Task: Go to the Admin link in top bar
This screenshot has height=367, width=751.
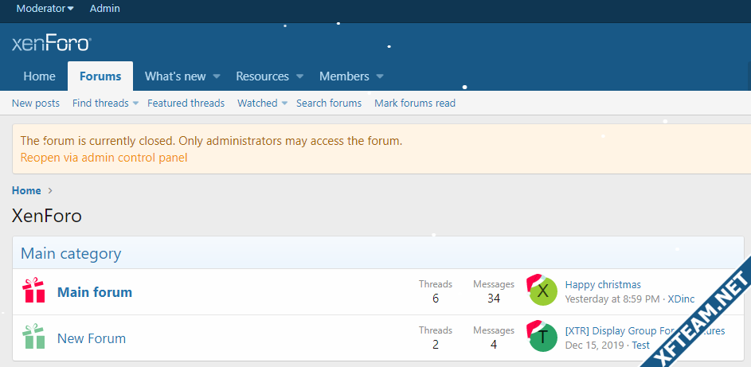Action: [x=105, y=9]
